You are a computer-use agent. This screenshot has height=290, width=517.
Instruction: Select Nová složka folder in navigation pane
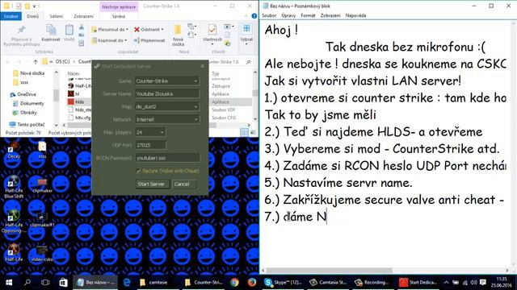(29, 73)
